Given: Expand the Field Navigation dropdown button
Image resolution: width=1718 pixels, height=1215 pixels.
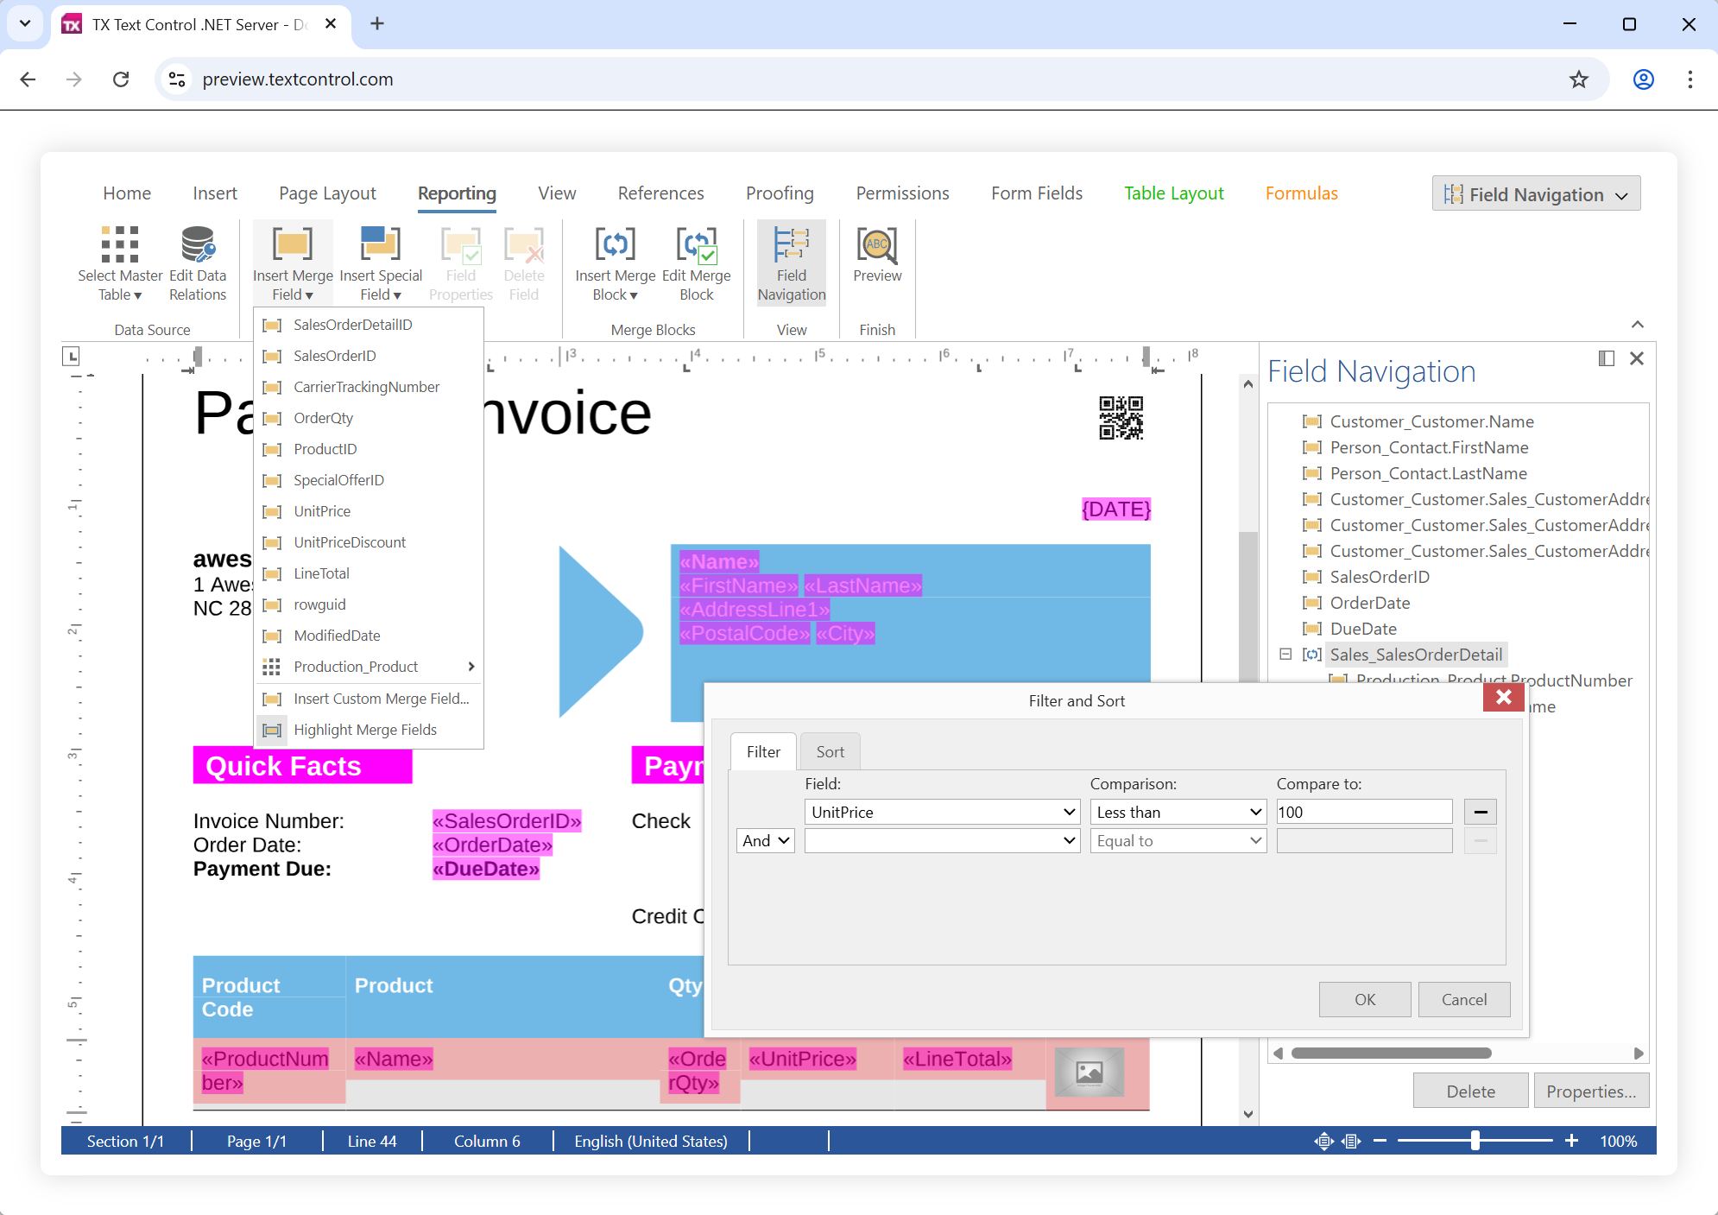Looking at the screenshot, I should (x=1536, y=194).
